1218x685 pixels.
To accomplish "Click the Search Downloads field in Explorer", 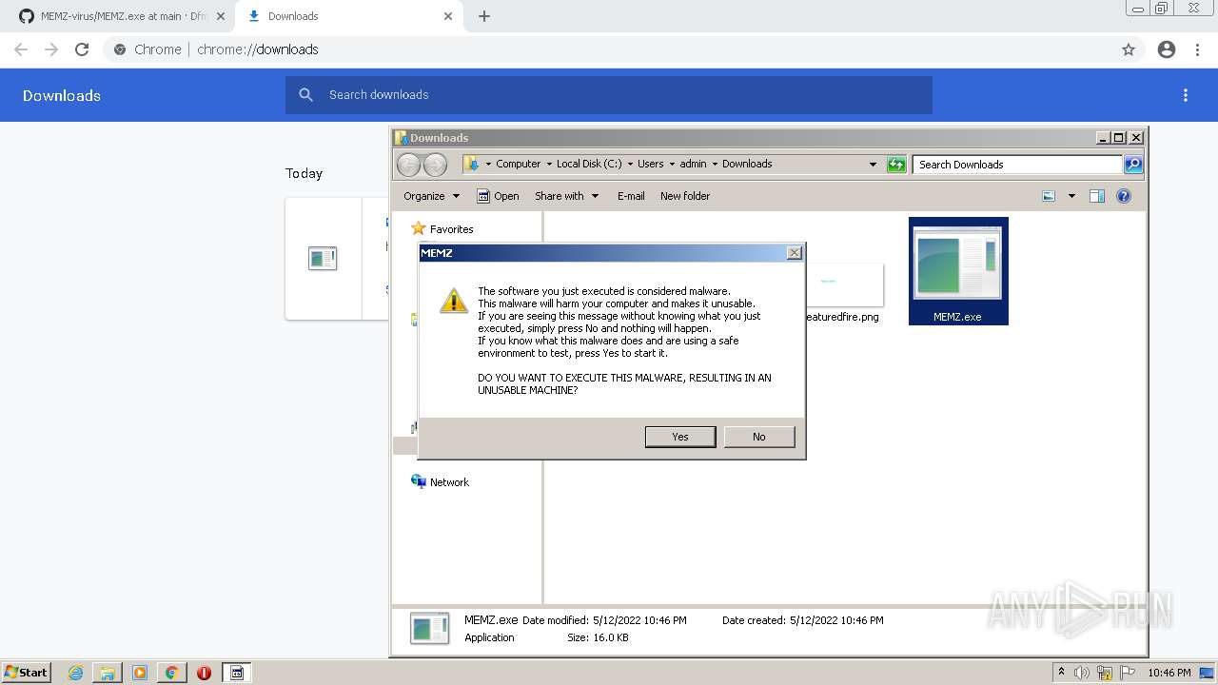I will [x=1017, y=165].
